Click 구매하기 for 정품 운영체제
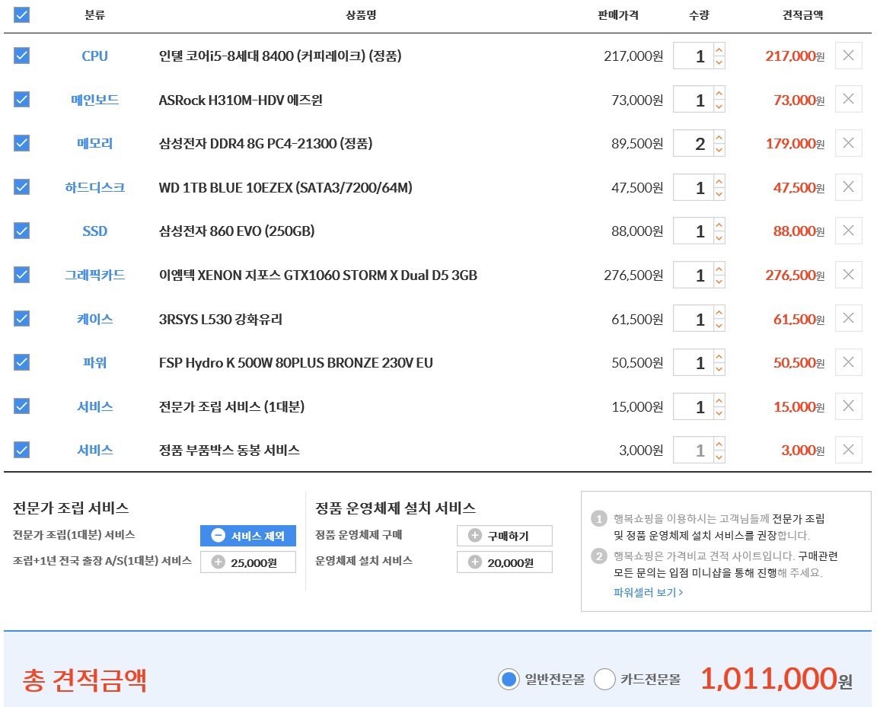 coord(505,535)
